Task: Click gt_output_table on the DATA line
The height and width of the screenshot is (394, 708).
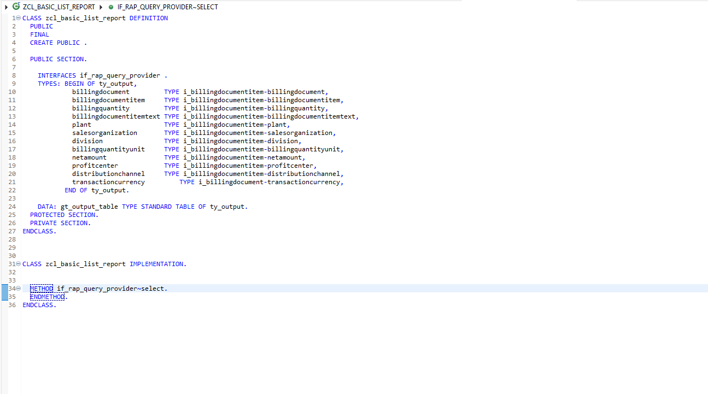Action: pyautogui.click(x=89, y=207)
